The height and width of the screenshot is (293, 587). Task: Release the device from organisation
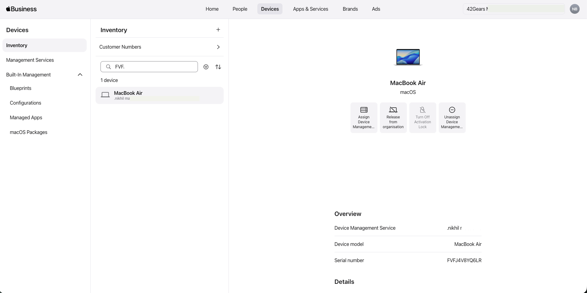tap(393, 118)
